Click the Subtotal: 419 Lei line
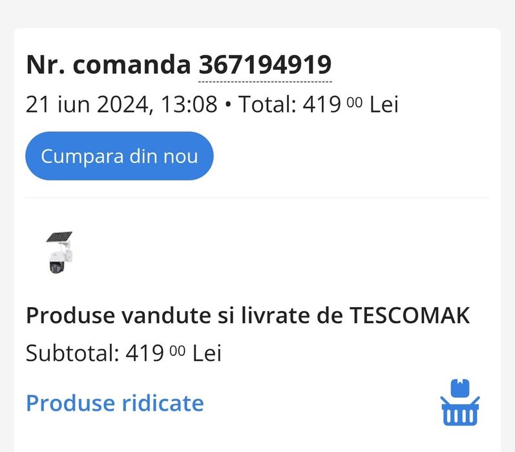Screen dimensions: 515x452 (123, 353)
